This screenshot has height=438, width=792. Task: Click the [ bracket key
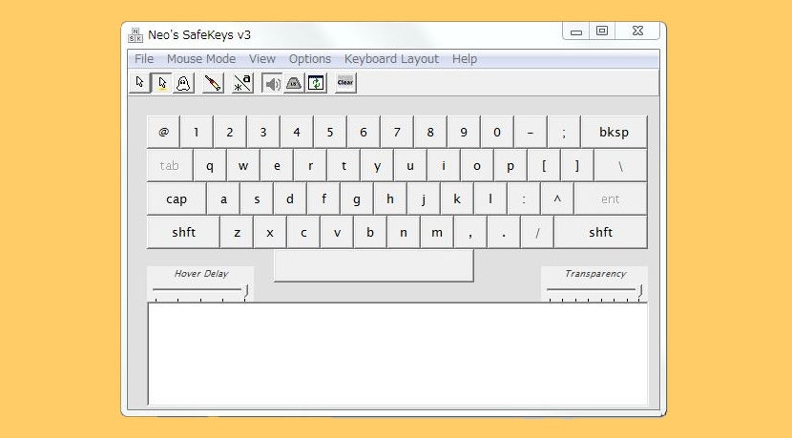pos(544,165)
